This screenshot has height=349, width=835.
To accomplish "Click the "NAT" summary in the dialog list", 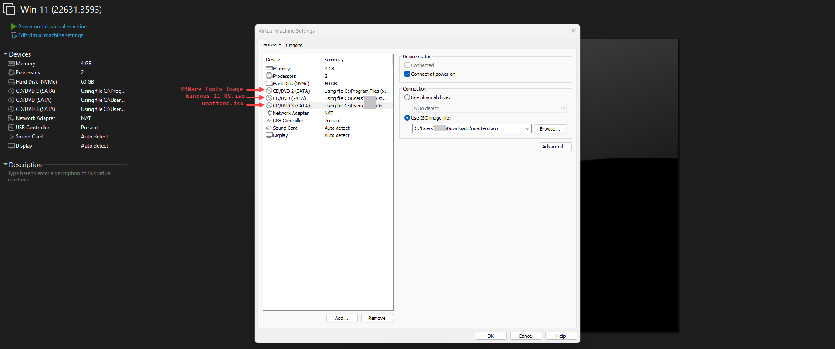I will [x=329, y=113].
